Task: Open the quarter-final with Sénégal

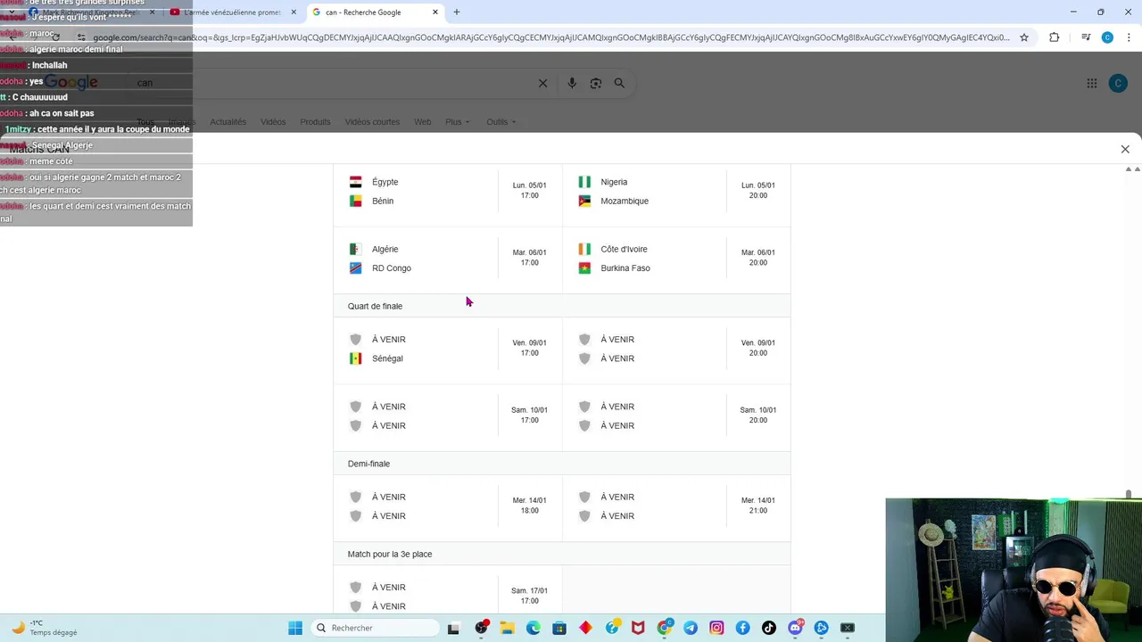Action: [x=448, y=349]
